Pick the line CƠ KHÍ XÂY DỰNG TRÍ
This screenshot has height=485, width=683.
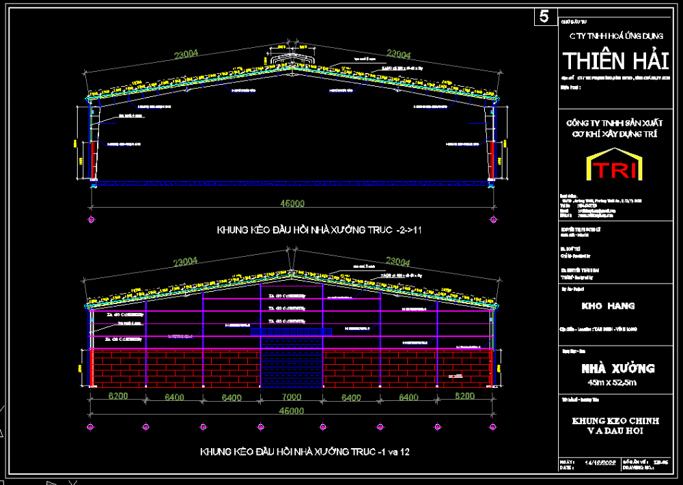tap(614, 134)
